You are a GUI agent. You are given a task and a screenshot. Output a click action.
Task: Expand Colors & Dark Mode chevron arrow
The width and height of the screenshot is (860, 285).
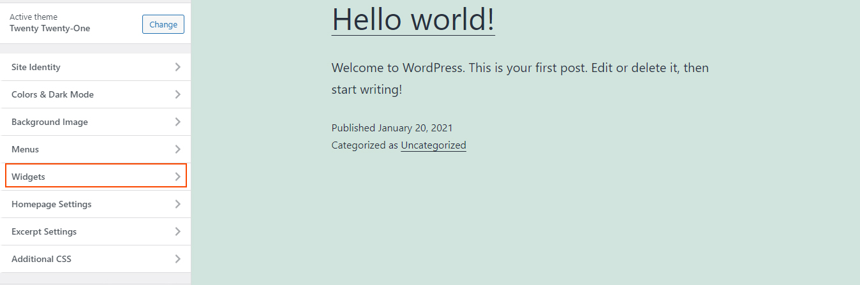pos(178,94)
